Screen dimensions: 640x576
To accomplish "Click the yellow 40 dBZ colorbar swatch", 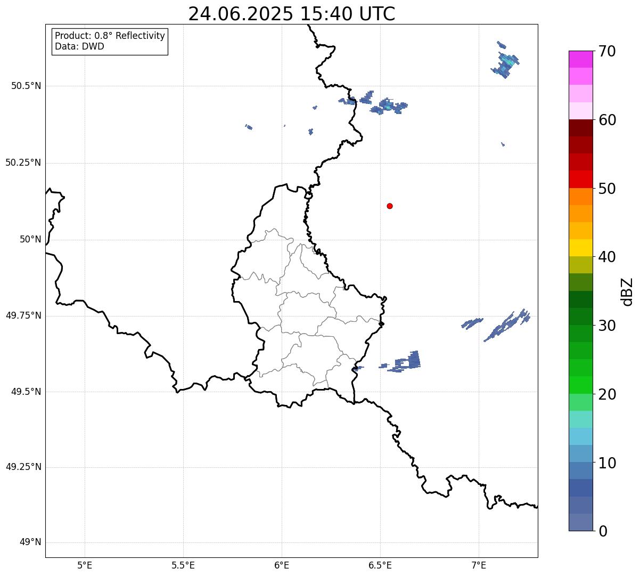I will coord(580,248).
